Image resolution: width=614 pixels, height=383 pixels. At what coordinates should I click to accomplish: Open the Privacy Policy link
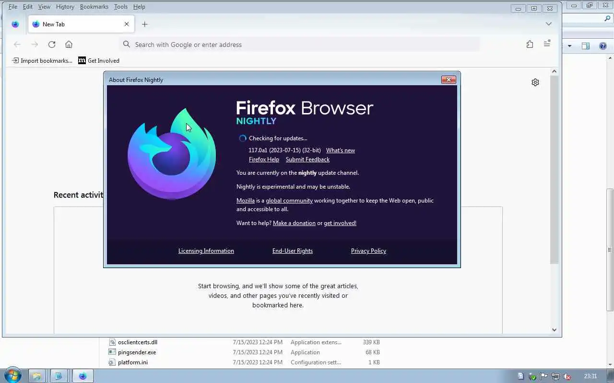(368, 251)
